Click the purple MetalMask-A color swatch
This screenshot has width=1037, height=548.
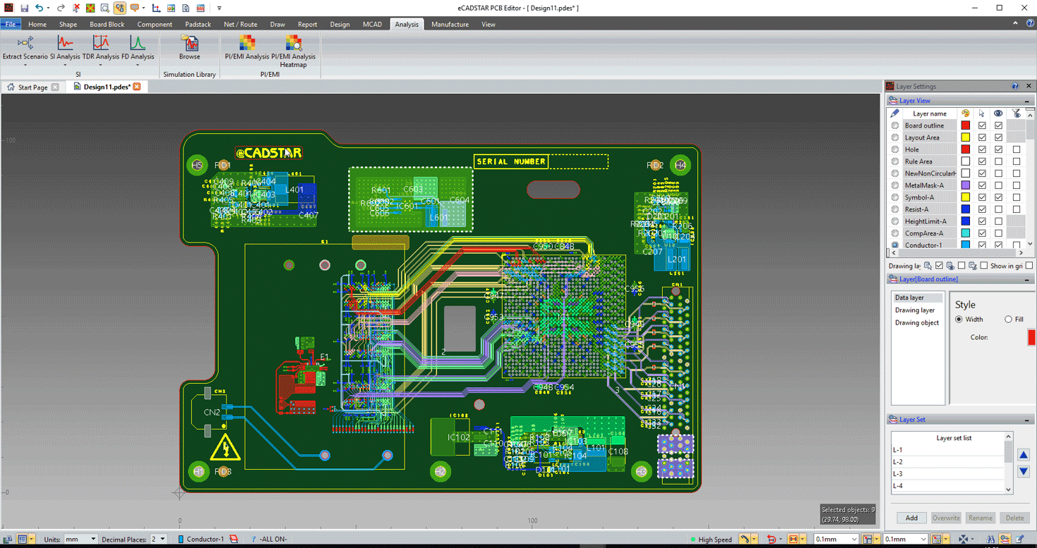pyautogui.click(x=966, y=185)
